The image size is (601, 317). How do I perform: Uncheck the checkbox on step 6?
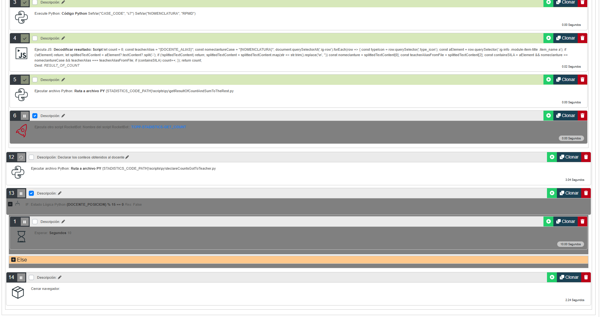[35, 116]
